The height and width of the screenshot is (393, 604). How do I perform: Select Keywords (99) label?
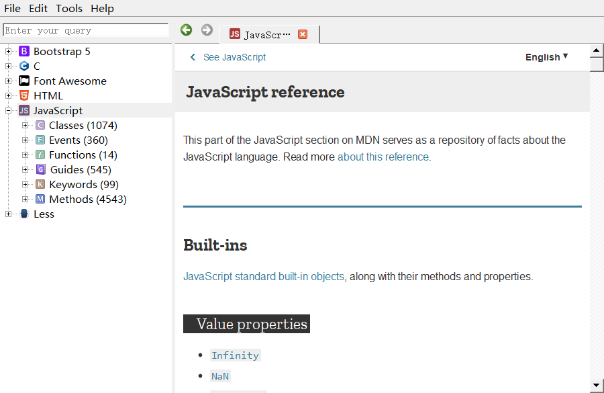coord(84,184)
